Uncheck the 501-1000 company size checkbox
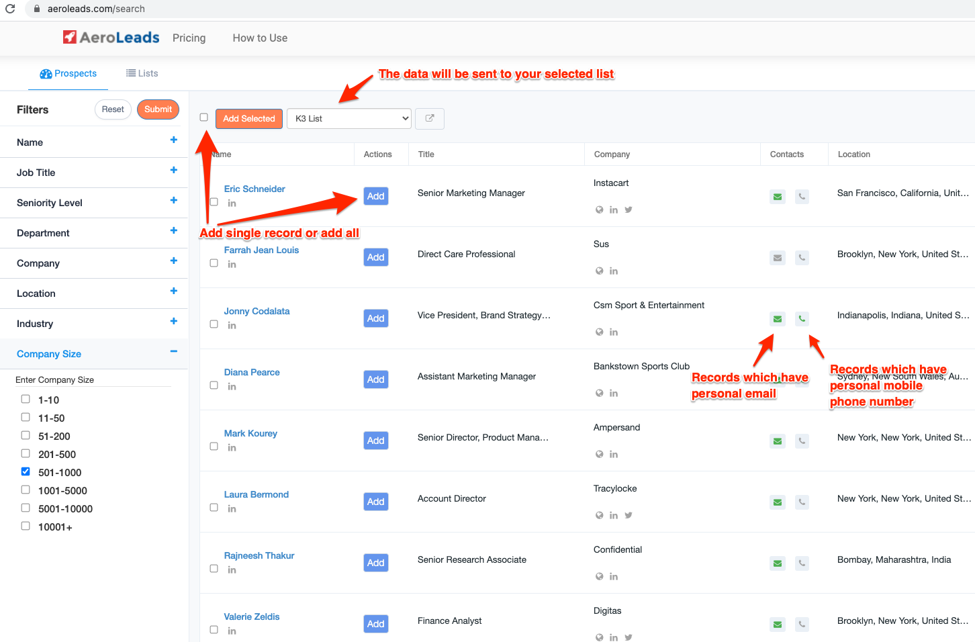 (x=26, y=471)
